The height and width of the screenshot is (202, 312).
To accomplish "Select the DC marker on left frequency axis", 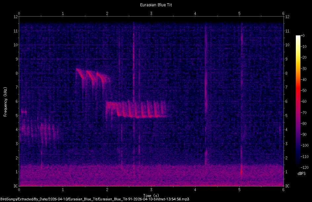I will click(16, 186).
